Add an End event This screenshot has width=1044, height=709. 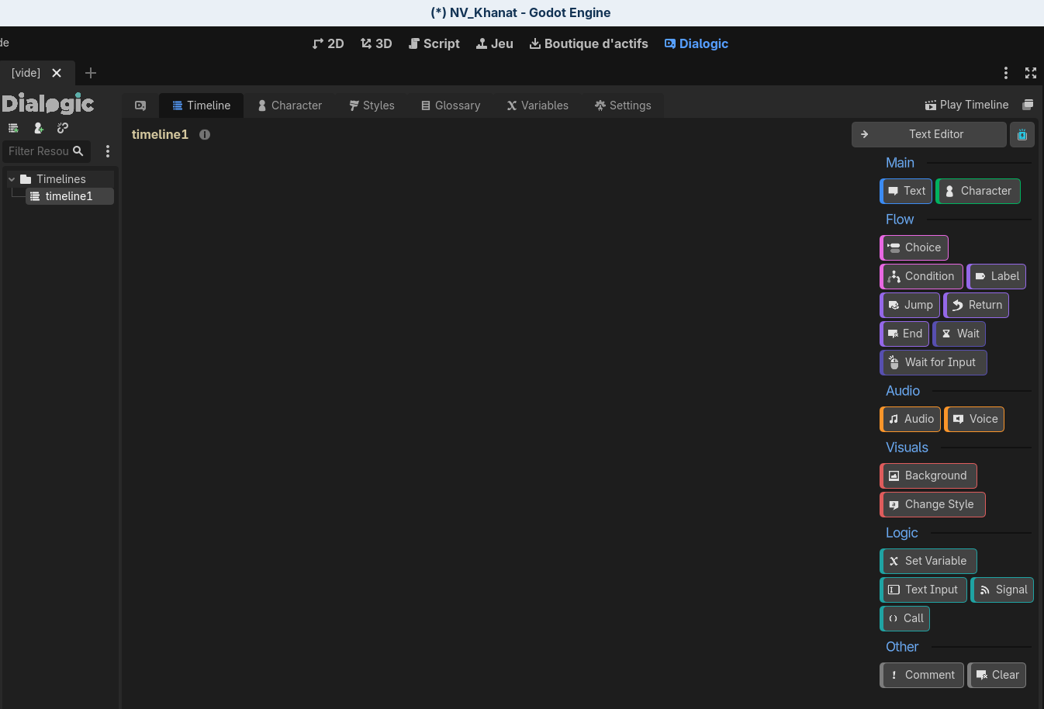tap(904, 334)
